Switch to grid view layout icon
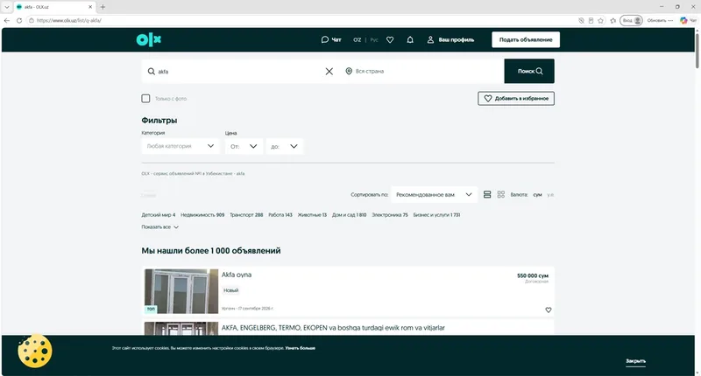The image size is (701, 376). coord(501,194)
